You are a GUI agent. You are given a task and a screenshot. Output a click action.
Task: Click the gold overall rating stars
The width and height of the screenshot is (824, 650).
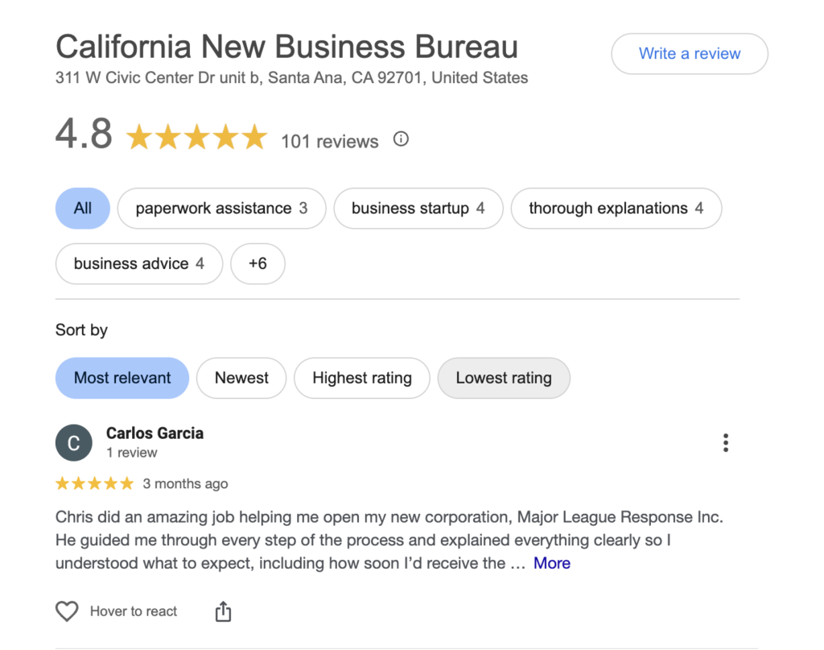196,138
